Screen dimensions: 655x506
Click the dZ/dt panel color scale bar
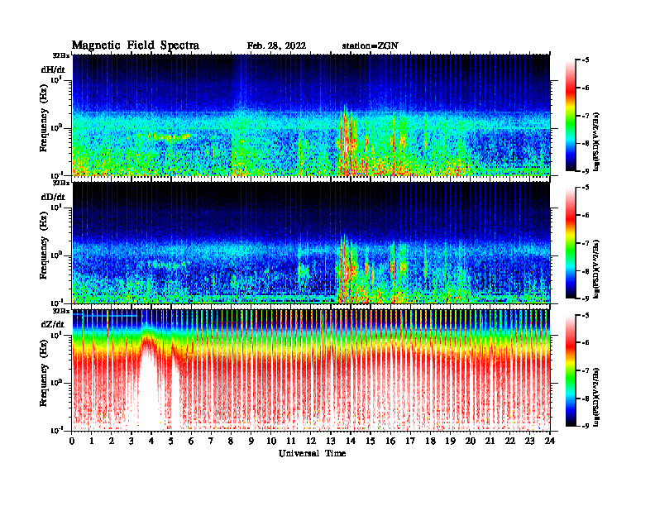coord(571,370)
